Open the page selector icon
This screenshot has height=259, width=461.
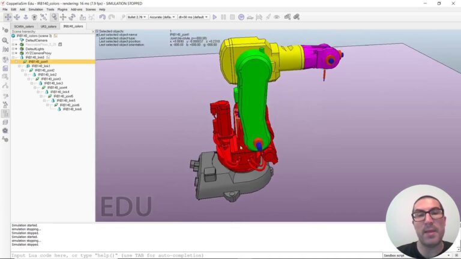288,17
